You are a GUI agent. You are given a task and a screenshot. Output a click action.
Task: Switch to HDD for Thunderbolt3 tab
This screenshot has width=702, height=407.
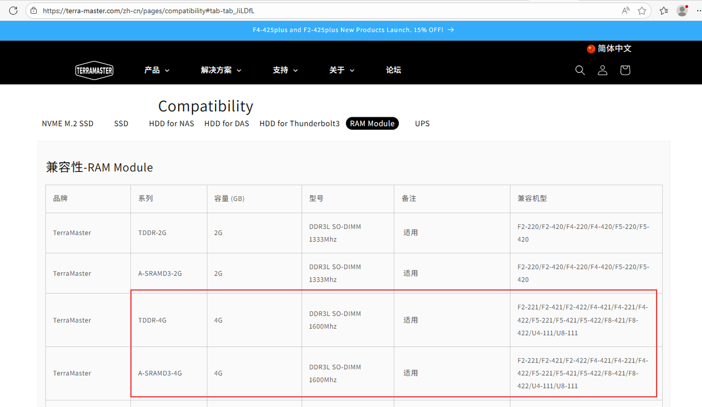[x=299, y=123]
